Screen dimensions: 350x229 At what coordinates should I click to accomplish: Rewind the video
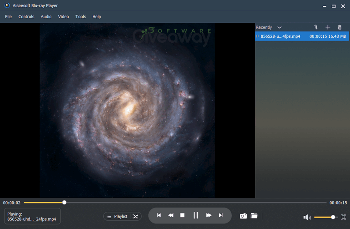pyautogui.click(x=171, y=215)
